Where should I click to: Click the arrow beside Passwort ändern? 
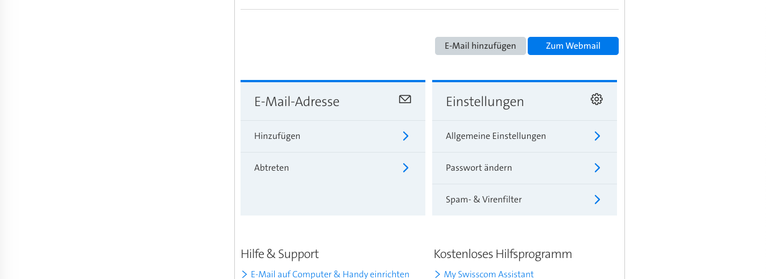[x=597, y=168]
